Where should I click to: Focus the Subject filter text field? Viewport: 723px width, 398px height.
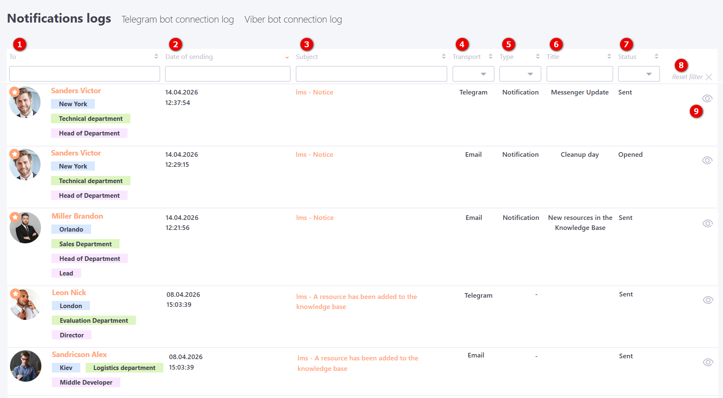click(371, 74)
